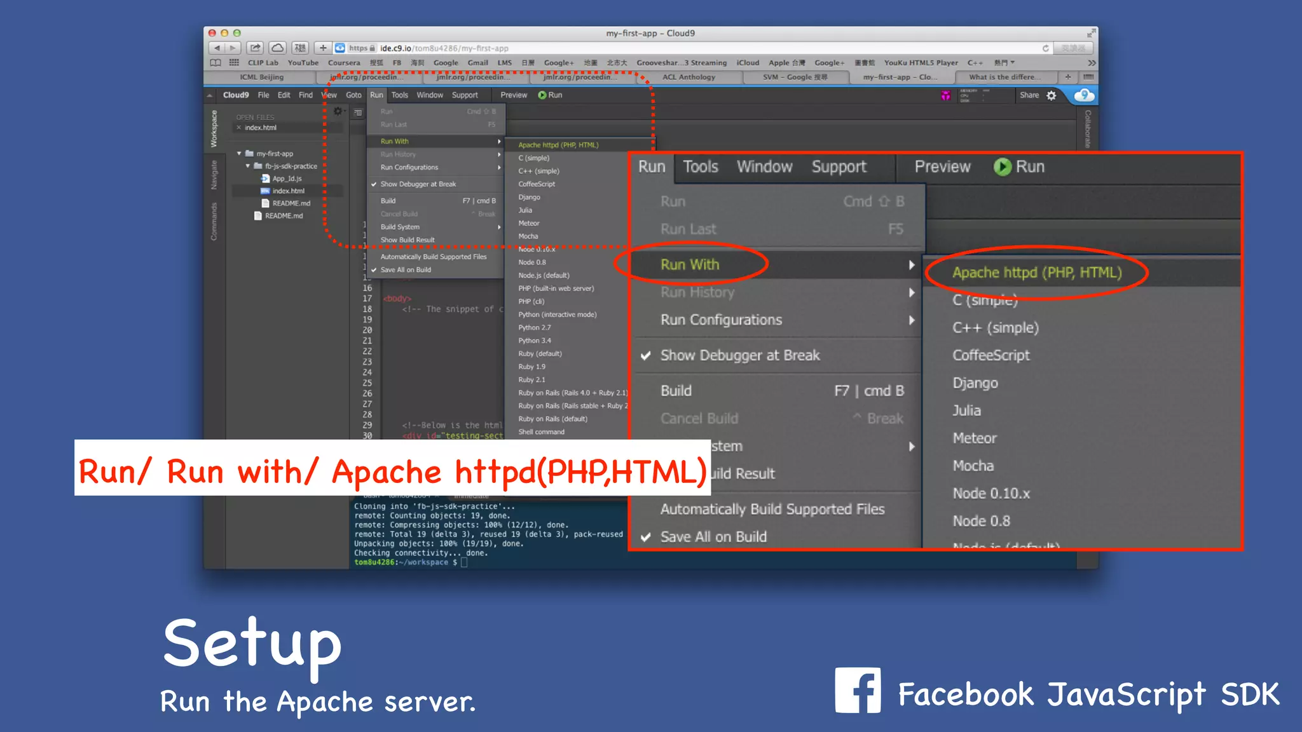Open the CLIP Lab bookmark
Screen dimensions: 1302x732
[263, 63]
